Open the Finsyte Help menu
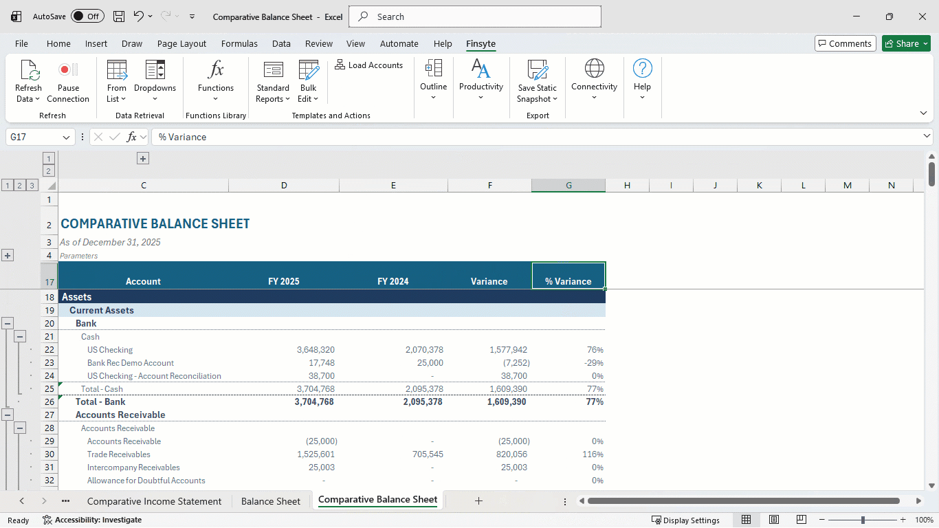This screenshot has height=528, width=939. pos(642,80)
